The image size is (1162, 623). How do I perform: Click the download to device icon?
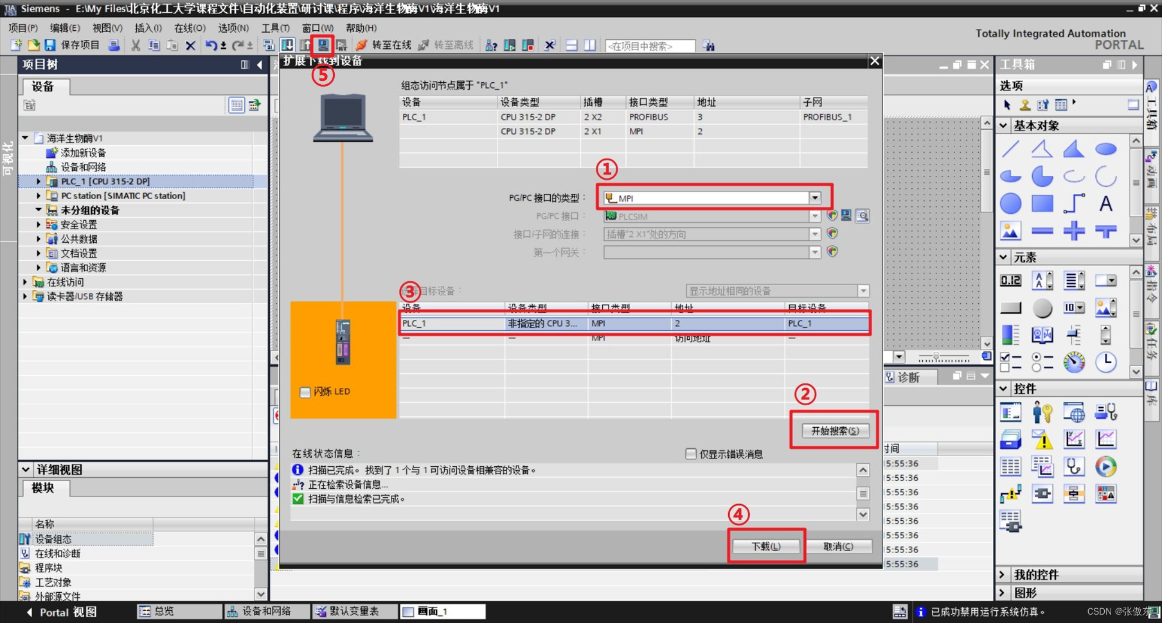[287, 45]
